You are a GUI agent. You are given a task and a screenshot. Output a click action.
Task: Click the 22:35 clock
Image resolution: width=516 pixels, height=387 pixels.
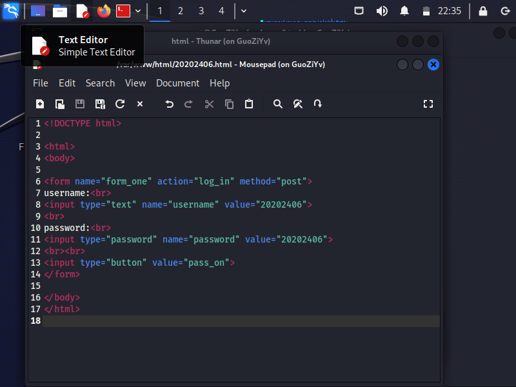[449, 11]
